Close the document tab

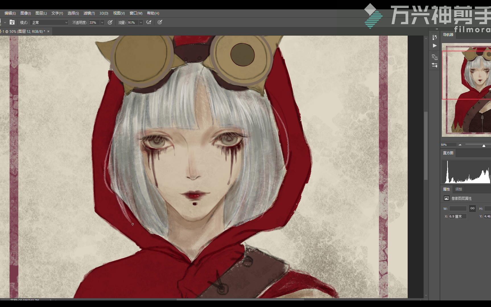[x=48, y=31]
